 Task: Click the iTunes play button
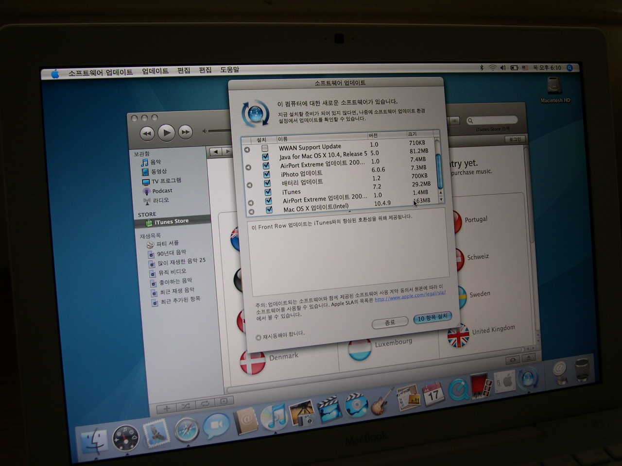[x=166, y=133]
